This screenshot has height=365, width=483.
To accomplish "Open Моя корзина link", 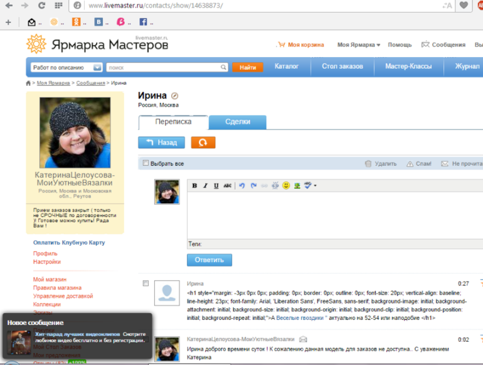I will pos(301,45).
